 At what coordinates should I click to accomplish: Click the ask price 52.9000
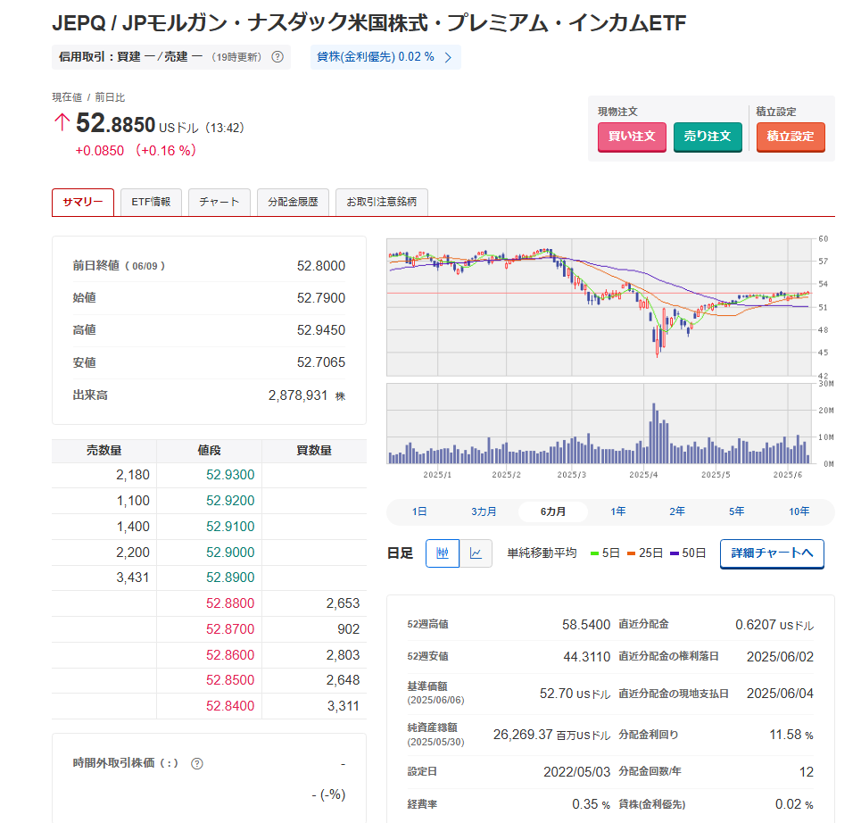coord(230,553)
